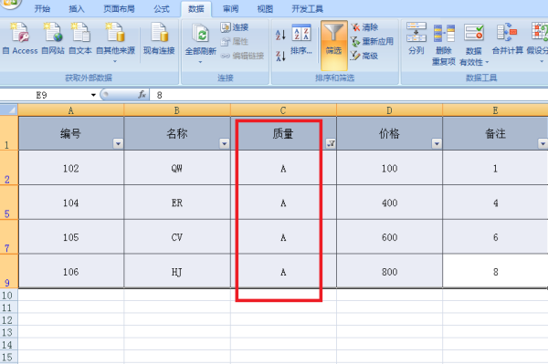548x364 pixels.
Task: Click 分列 text to columns
Action: pyautogui.click(x=416, y=38)
